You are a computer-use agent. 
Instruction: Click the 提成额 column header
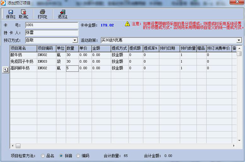(136, 49)
